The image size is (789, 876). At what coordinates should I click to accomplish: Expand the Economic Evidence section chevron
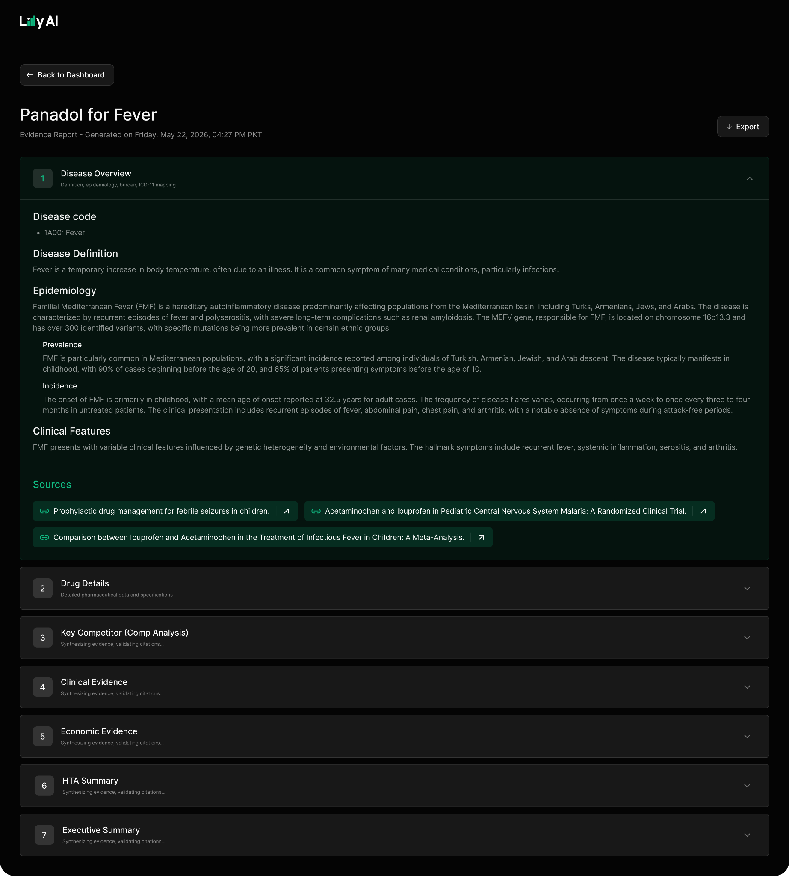tap(747, 737)
